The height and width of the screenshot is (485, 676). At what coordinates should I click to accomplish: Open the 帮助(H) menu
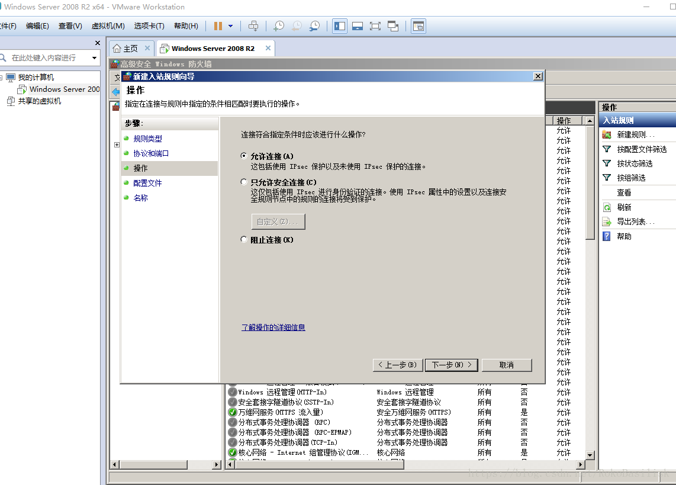tap(186, 26)
